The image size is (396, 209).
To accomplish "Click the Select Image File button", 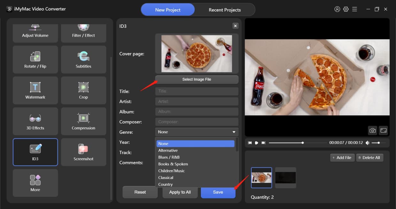I will pyautogui.click(x=197, y=79).
